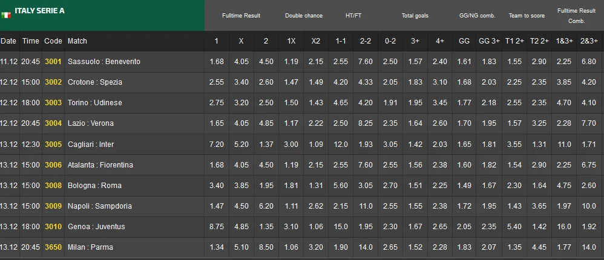Choose 4+ goals odds 2.28 for Milan : Parma
The height and width of the screenshot is (260, 604).
pyautogui.click(x=440, y=247)
